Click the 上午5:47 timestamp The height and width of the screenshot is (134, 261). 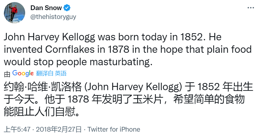[x=17, y=129]
